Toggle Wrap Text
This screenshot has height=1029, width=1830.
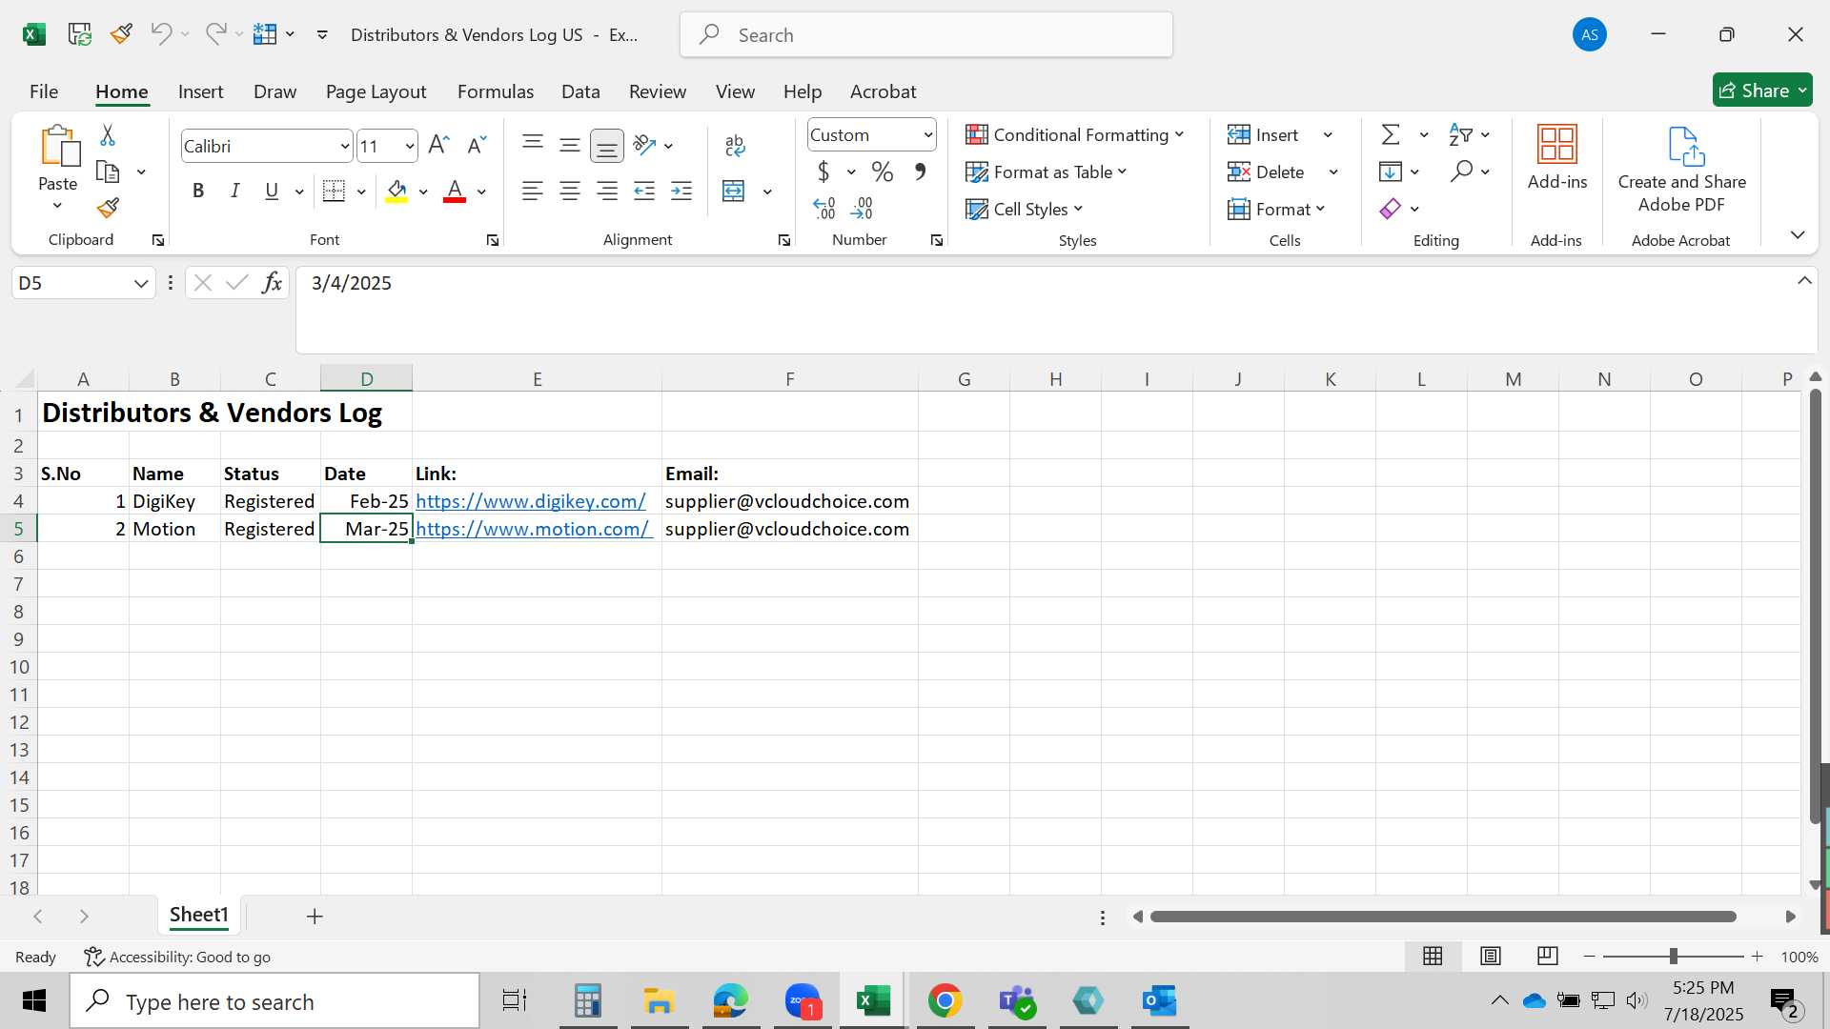[x=735, y=145]
